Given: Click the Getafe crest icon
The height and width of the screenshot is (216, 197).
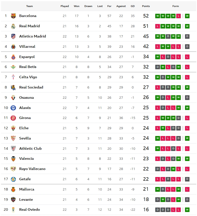Looking at the screenshot, I should [13, 179].
